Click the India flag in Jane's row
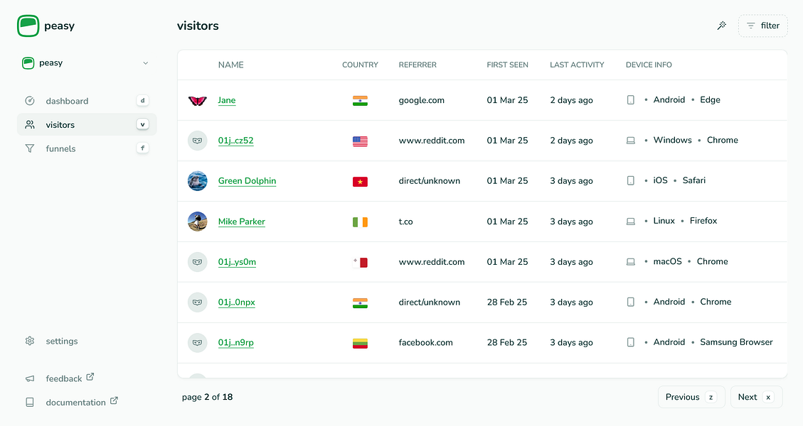The image size is (803, 426). point(360,101)
